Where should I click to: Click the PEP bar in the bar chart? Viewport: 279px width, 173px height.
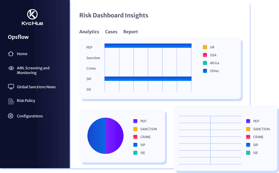(x=148, y=46)
